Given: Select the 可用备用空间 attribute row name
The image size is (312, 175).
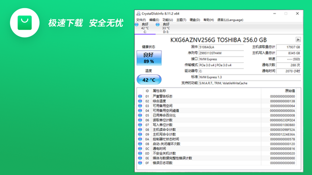Looking at the screenshot, I should coord(162,106).
